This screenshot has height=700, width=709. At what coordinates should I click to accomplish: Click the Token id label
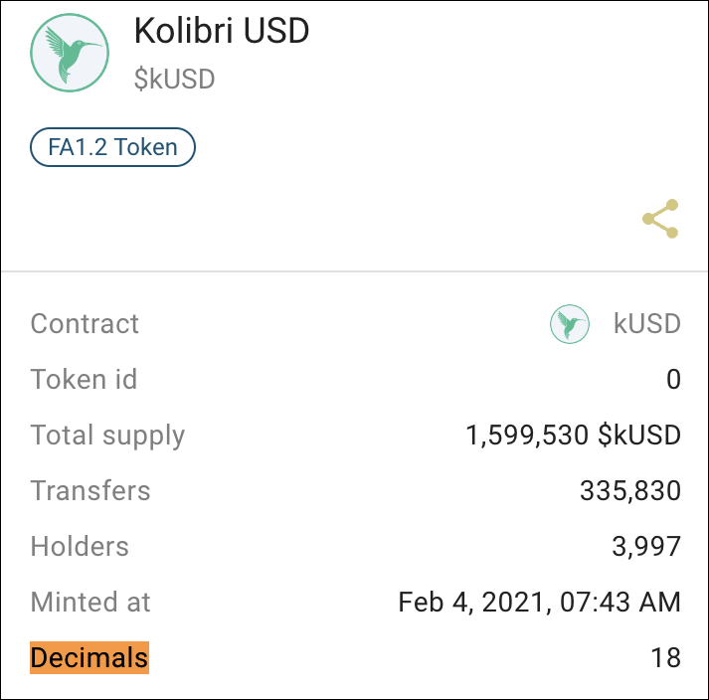(x=84, y=380)
